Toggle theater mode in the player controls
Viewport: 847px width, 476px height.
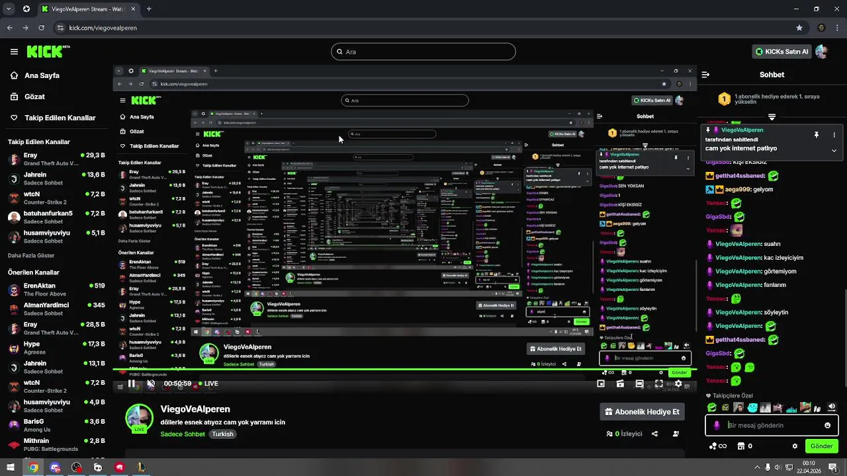[x=639, y=383]
